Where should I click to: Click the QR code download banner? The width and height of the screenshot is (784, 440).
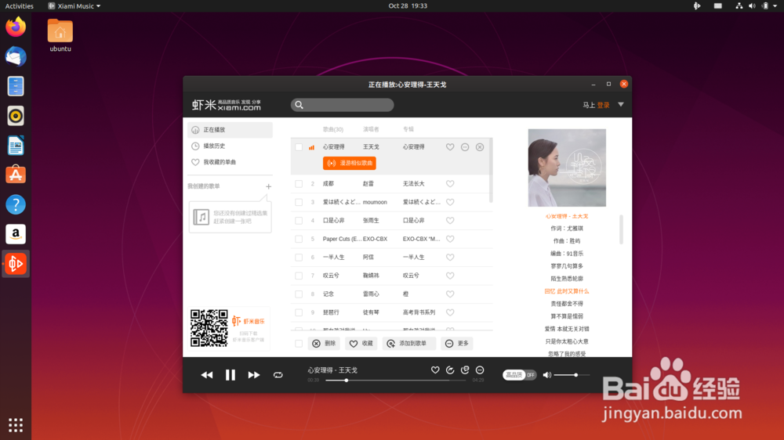click(x=230, y=328)
